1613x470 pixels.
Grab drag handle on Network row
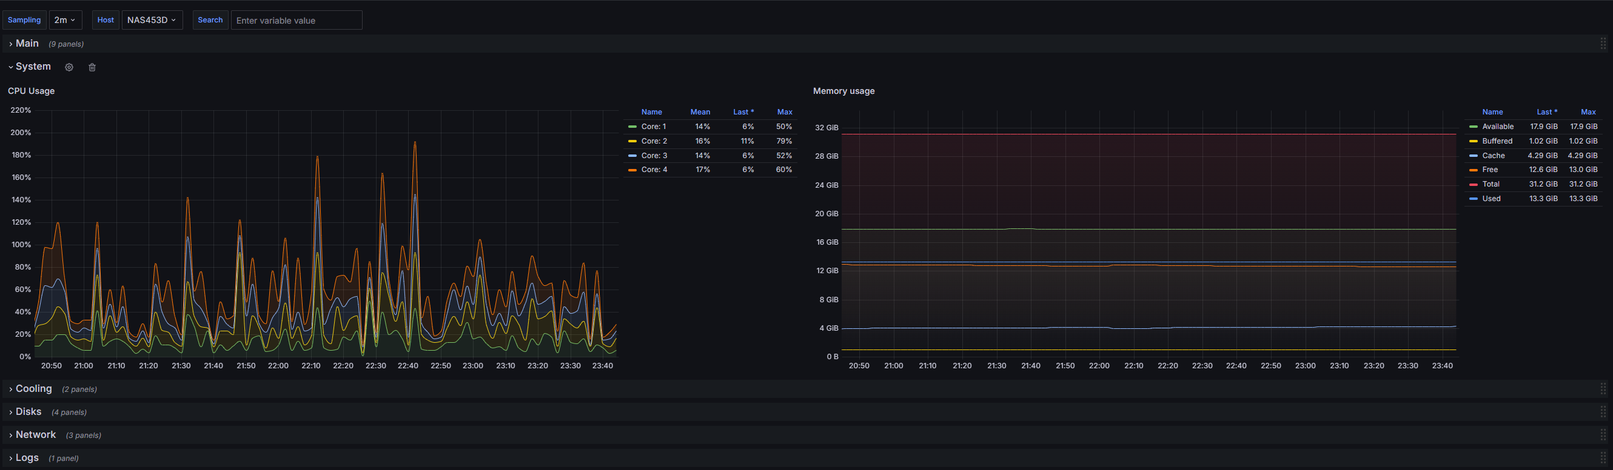coord(1603,435)
